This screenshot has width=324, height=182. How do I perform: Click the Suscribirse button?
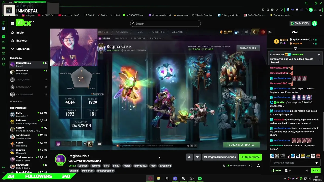(x=251, y=157)
